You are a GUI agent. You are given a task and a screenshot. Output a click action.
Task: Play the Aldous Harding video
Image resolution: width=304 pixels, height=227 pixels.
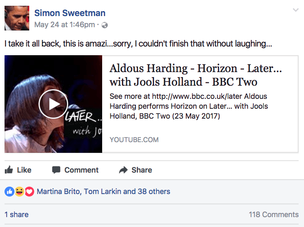coord(53,104)
